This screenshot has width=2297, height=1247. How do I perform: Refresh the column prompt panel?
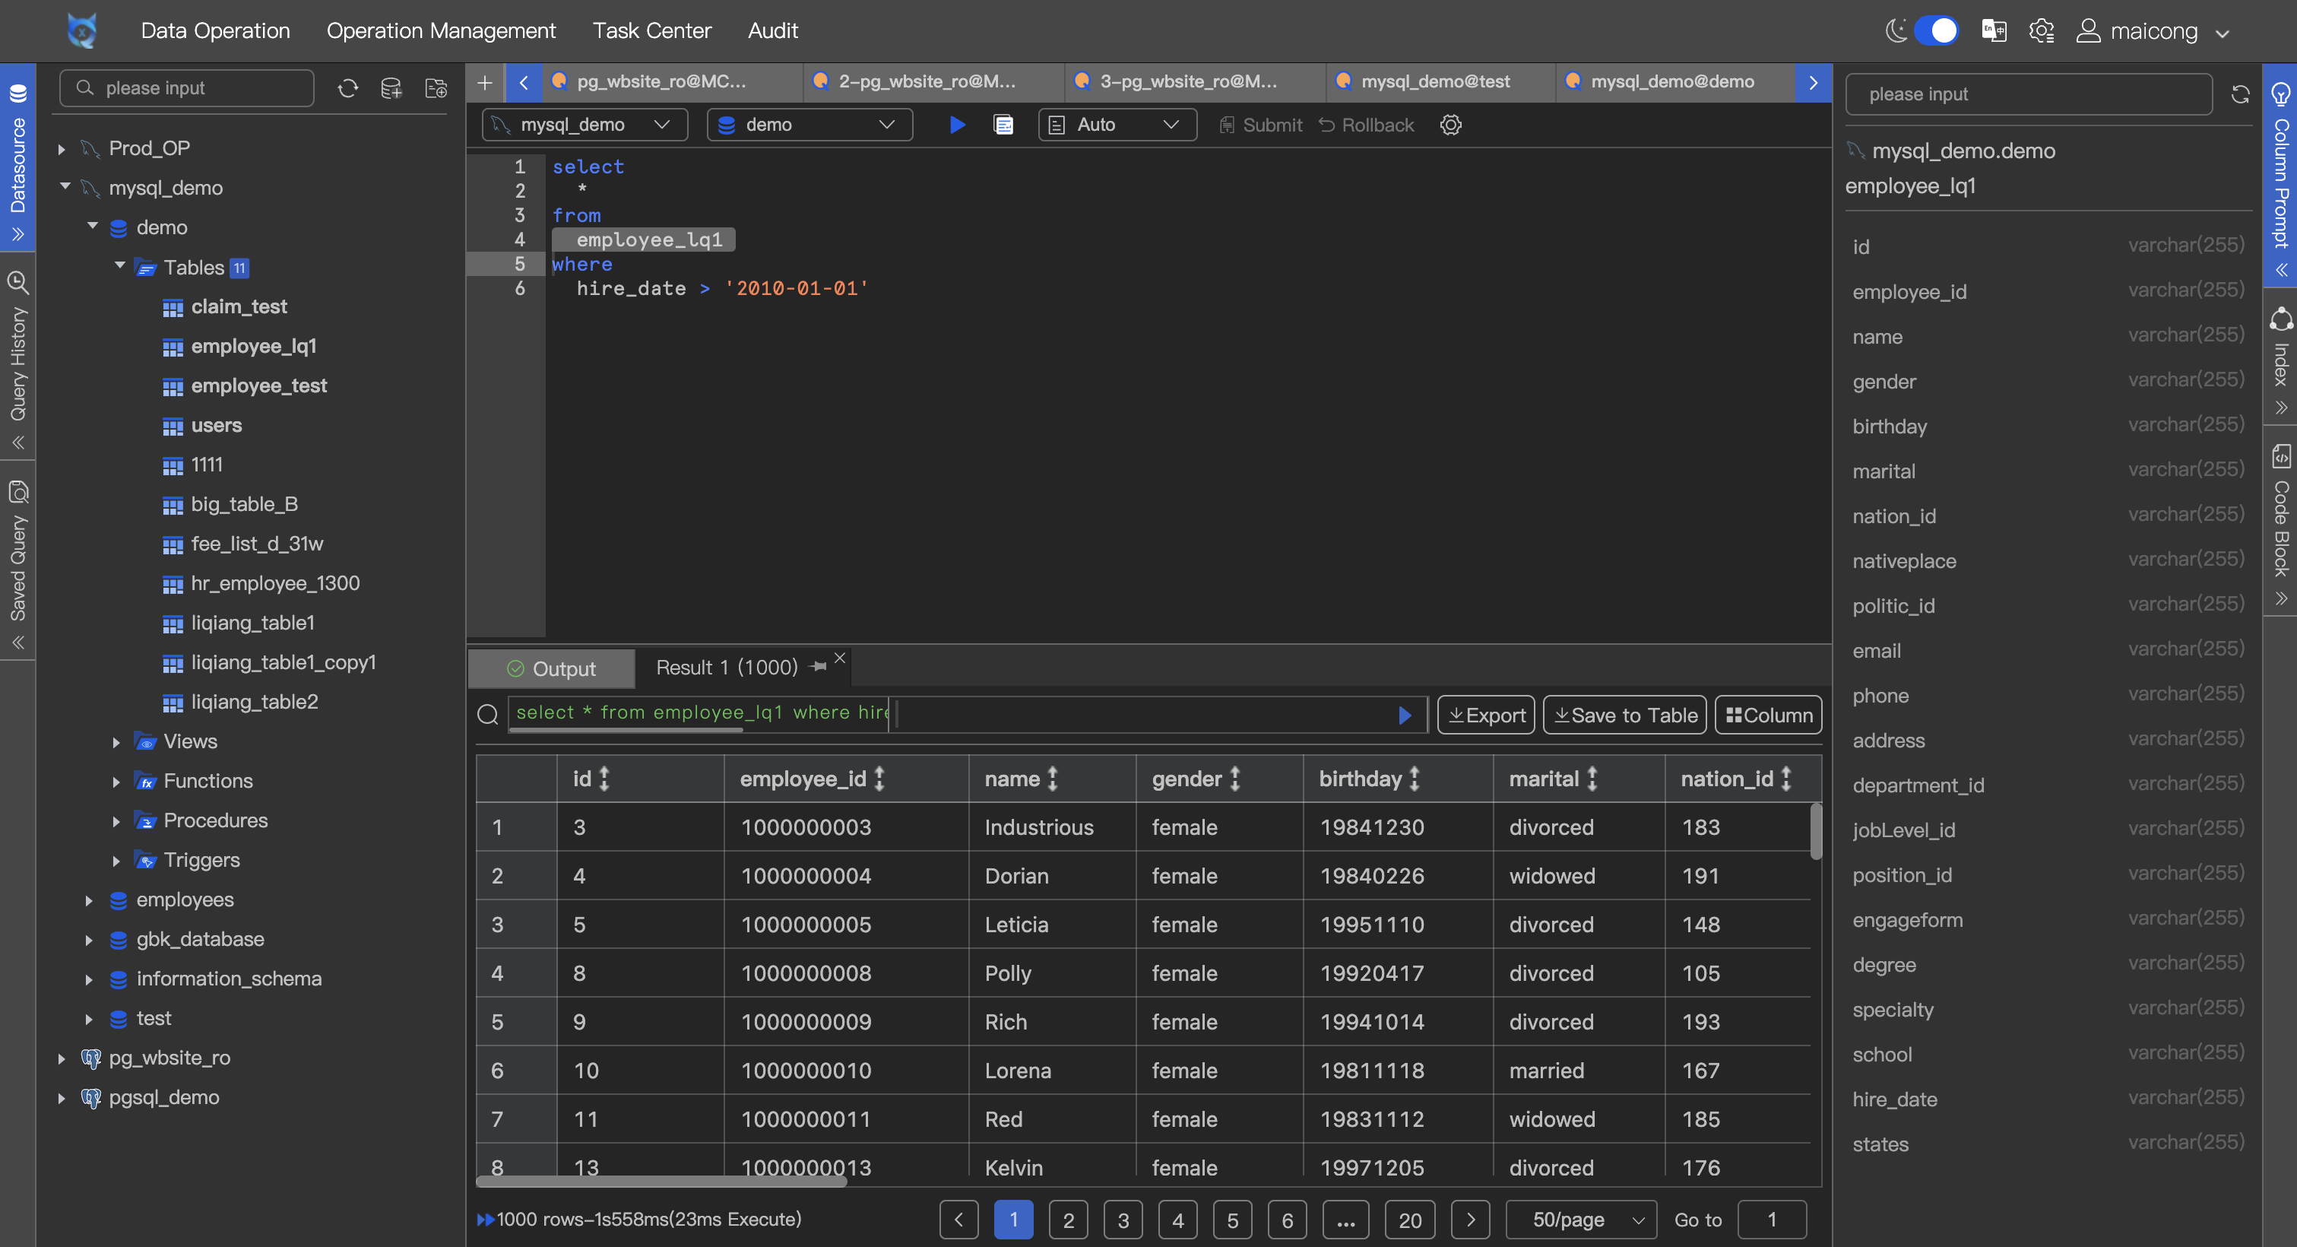click(x=2240, y=94)
